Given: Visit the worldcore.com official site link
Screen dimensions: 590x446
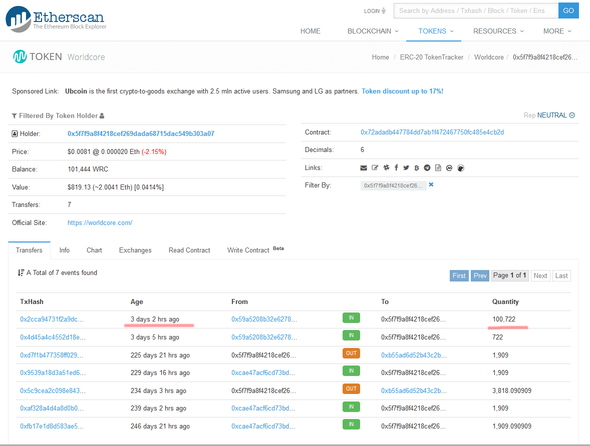Looking at the screenshot, I should tap(100, 223).
